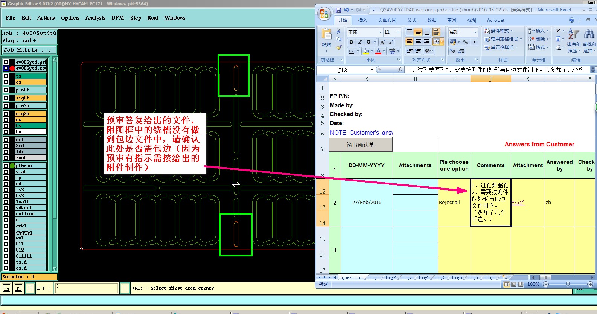Image resolution: width=597 pixels, height=314 pixels.
Task: Click the Decrease Indent icon
Action: (410, 51)
